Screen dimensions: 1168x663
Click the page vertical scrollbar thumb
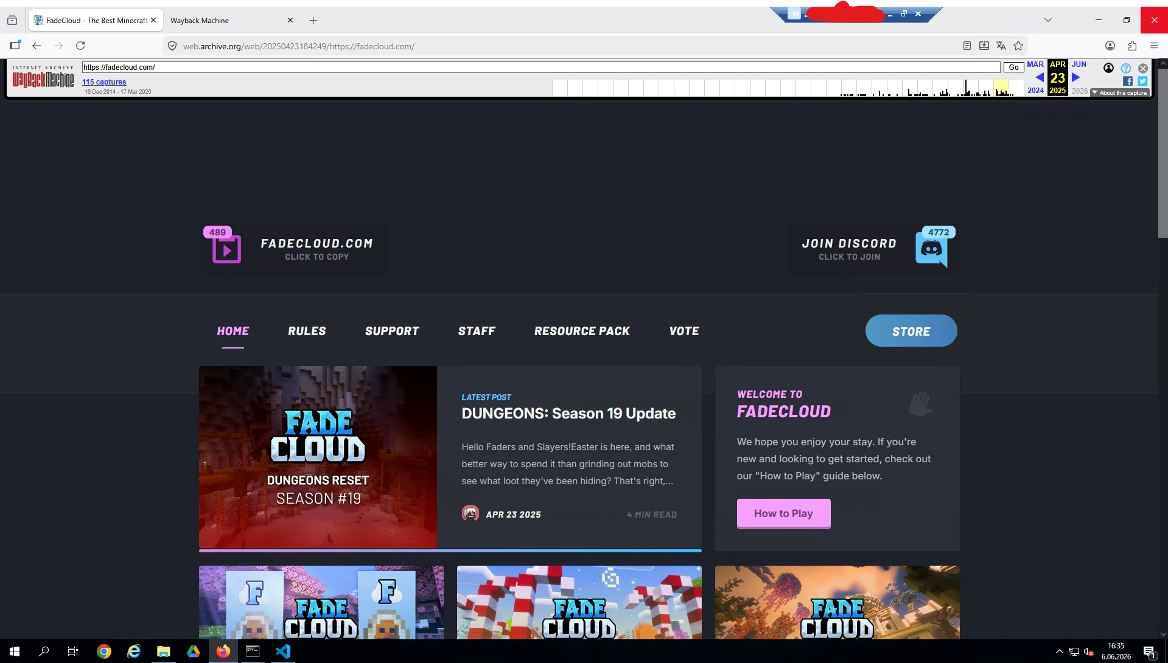[x=1163, y=152]
